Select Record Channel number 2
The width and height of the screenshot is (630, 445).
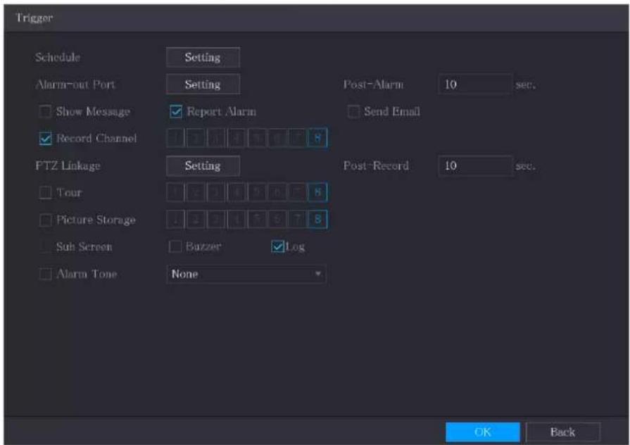196,138
